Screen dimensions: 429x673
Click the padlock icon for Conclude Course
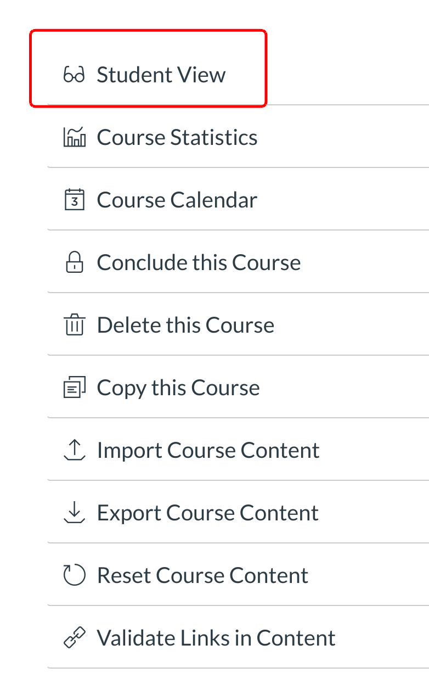click(75, 262)
